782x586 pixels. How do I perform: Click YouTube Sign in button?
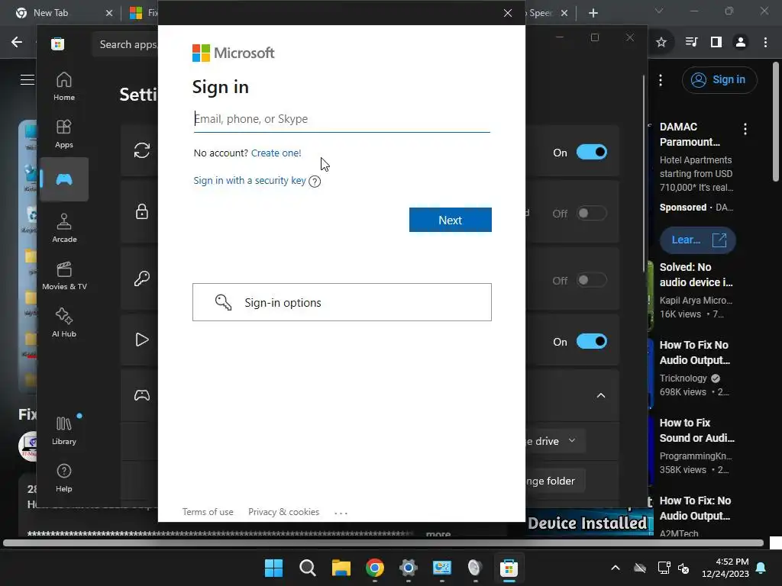click(719, 79)
